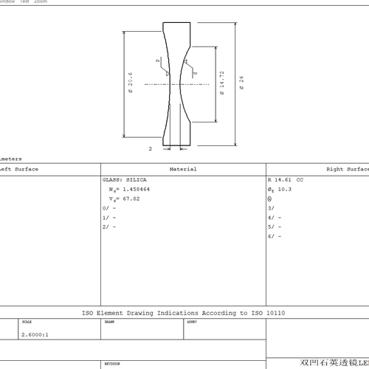Click the Øe 10.3 effective diameter entry
Image resolution: width=369 pixels, height=369 pixels.
(280, 190)
